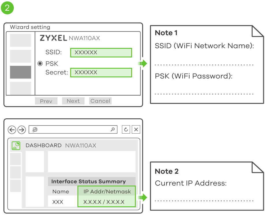
Task: Select the PSK radio button
Action: pos(40,63)
